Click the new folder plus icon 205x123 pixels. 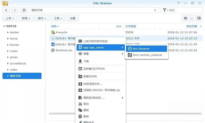coord(80,76)
